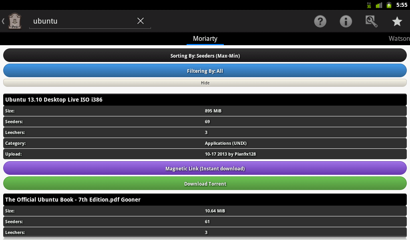Click the seeders value 69
This screenshot has height=240, width=410.
(x=207, y=122)
